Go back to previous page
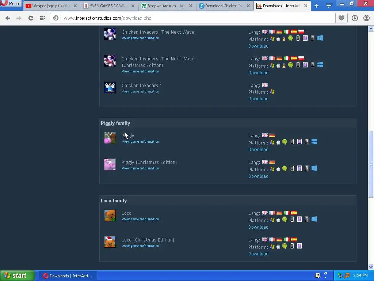 tap(8, 18)
